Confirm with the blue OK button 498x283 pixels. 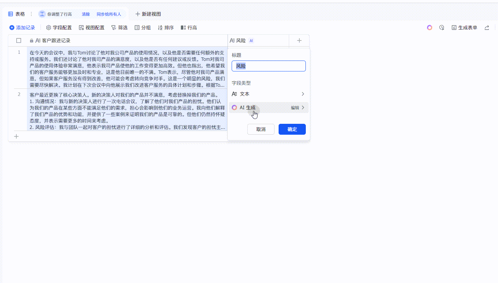(292, 129)
